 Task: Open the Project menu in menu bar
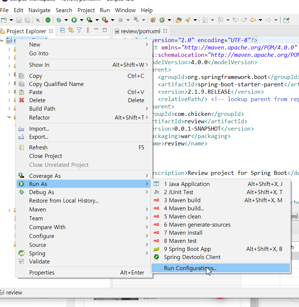click(86, 10)
